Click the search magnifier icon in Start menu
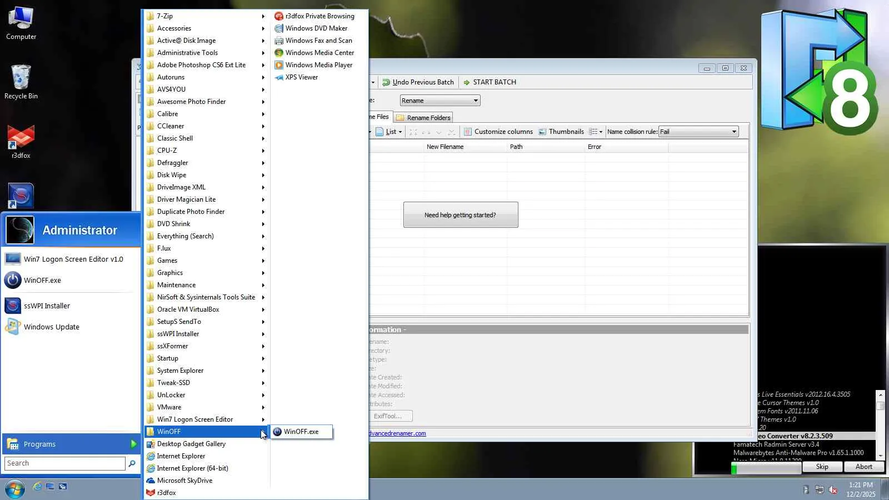Viewport: 889px width, 500px height. click(132, 463)
